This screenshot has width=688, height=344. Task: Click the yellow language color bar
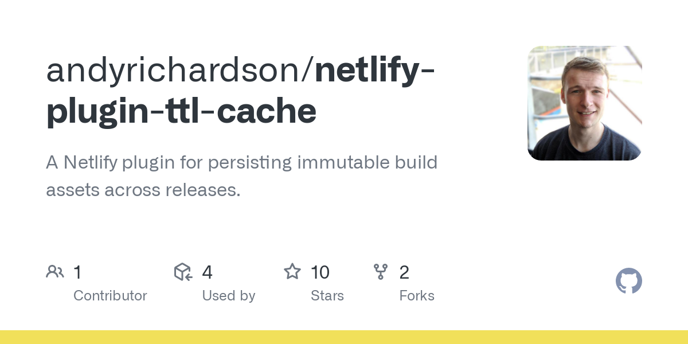[x=344, y=337]
